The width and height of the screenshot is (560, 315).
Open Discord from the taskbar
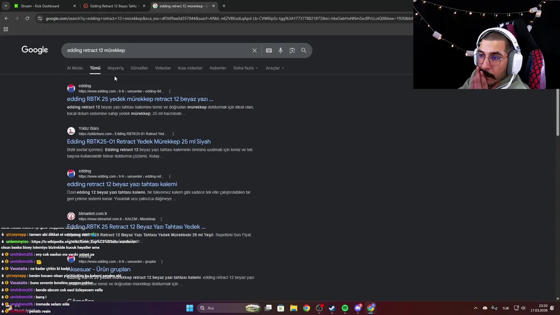tap(358, 308)
